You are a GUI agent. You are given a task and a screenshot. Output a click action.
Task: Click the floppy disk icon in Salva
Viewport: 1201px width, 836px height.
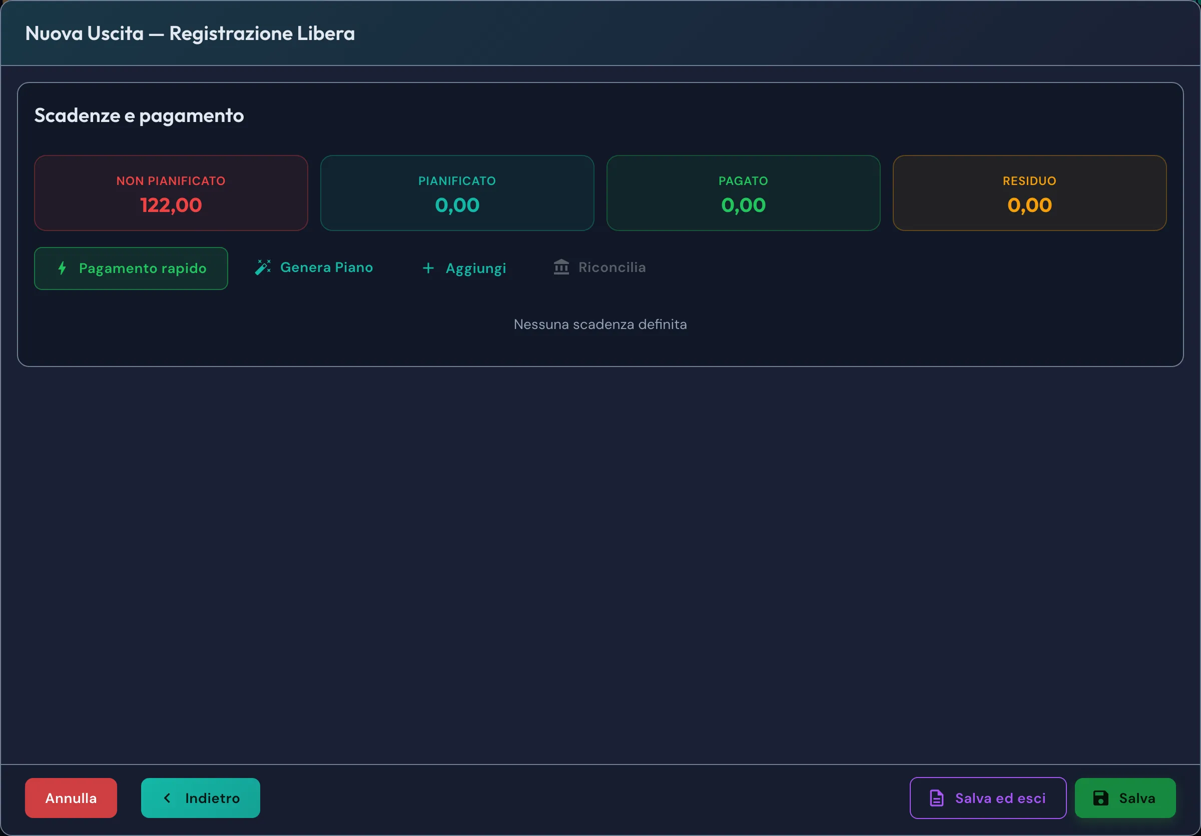pos(1100,798)
